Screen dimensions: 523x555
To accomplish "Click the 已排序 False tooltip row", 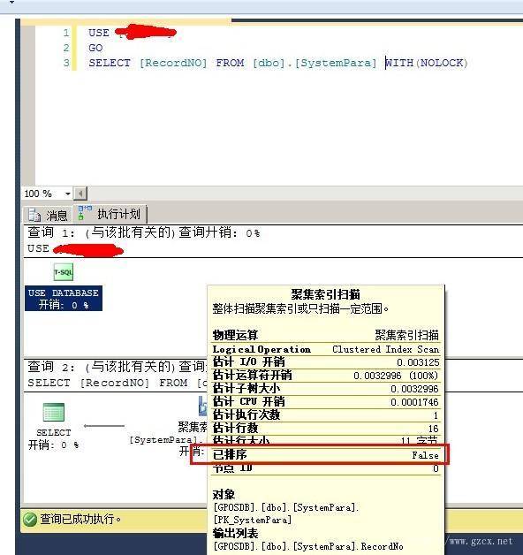I will pos(325,455).
